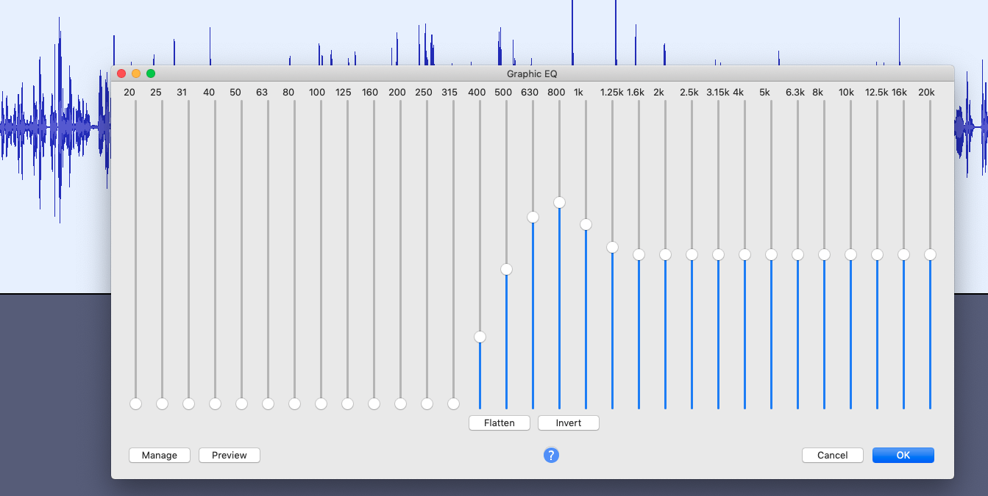Click the 200 Hz slider handle

pos(400,403)
